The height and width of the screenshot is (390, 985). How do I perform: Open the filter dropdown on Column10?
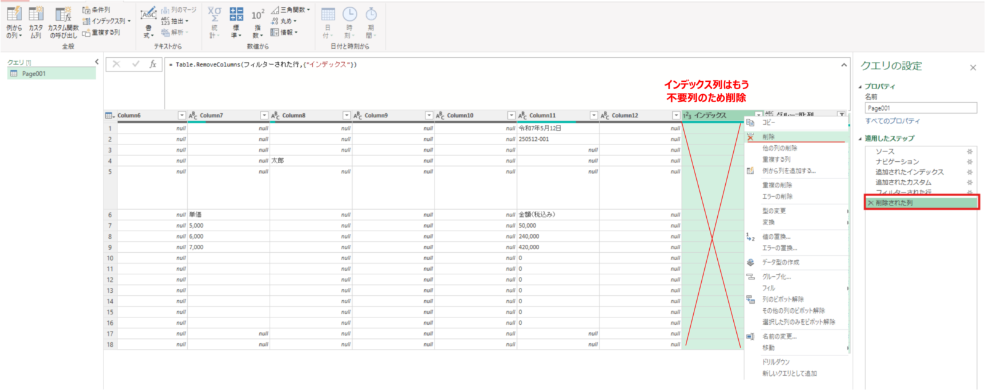click(511, 115)
